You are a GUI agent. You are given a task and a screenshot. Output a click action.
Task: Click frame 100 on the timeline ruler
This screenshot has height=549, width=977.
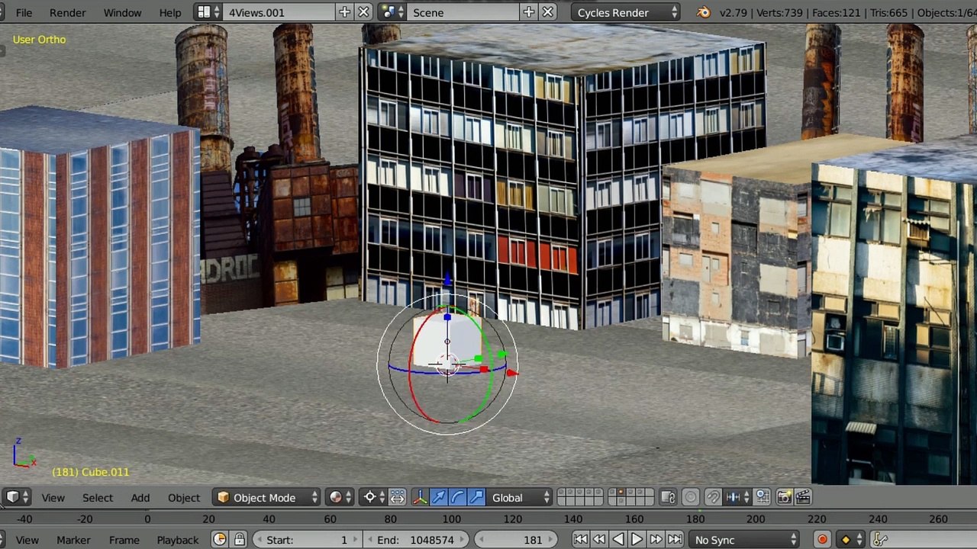coord(452,518)
